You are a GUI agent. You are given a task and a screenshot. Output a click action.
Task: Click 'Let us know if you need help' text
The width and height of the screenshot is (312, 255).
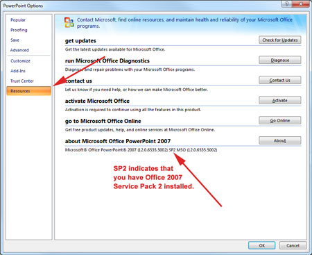pos(137,90)
